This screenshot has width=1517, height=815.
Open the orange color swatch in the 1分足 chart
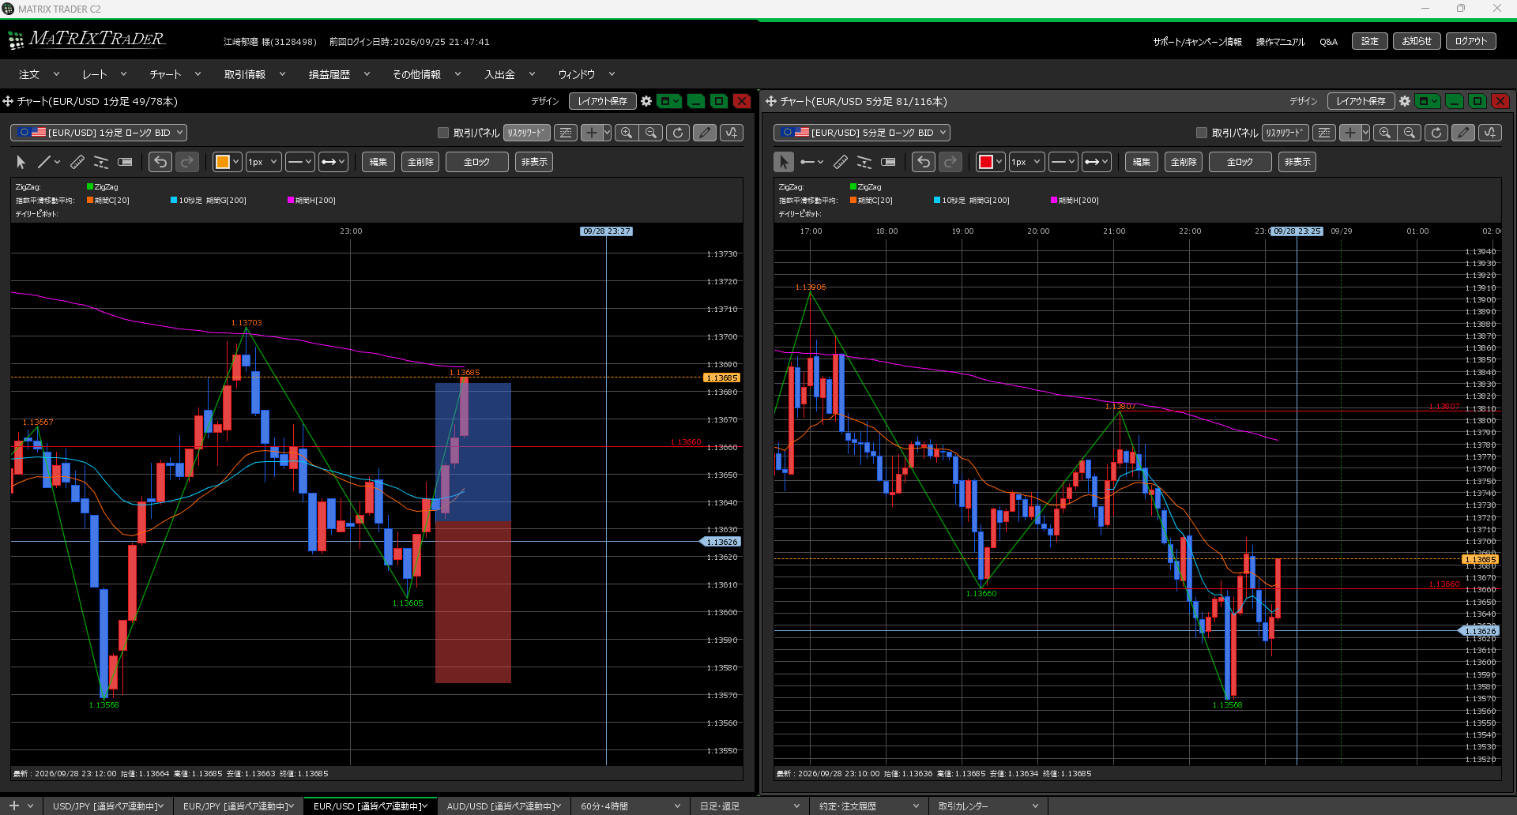[x=228, y=162]
